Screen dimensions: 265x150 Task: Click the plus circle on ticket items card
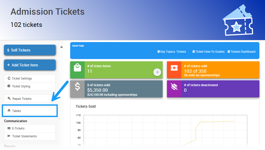point(157,72)
